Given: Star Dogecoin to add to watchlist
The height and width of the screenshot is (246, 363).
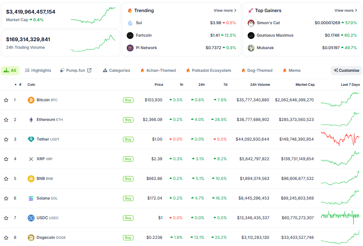Looking at the screenshot, I should 6,238.
